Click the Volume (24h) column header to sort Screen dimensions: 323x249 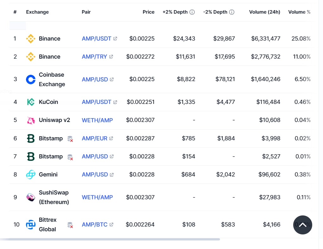[x=264, y=12]
